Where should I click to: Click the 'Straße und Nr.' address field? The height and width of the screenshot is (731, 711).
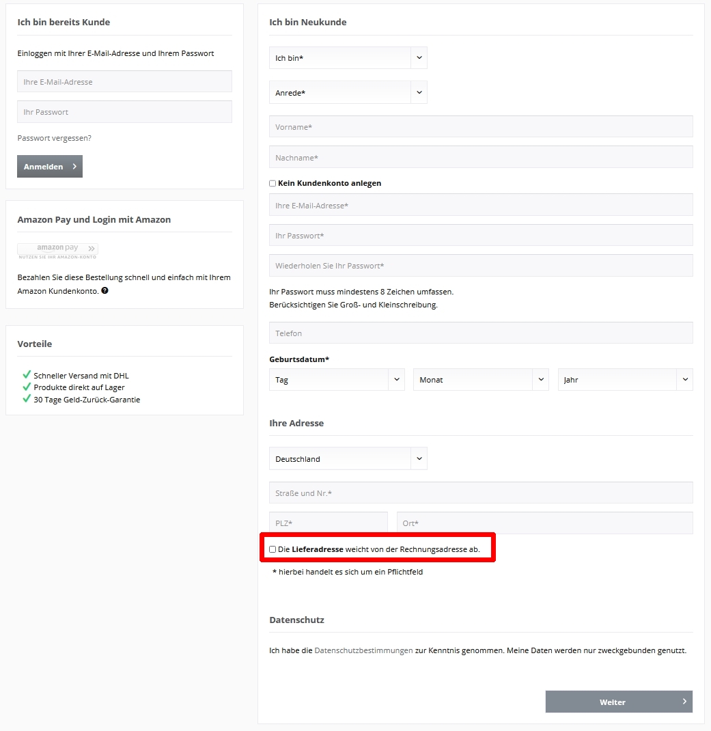point(481,493)
